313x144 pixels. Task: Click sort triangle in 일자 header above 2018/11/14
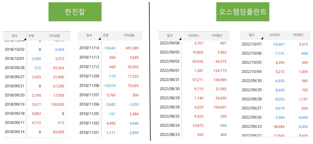tap(99, 39)
